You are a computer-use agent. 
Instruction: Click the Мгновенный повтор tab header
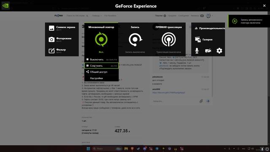[x=101, y=27]
